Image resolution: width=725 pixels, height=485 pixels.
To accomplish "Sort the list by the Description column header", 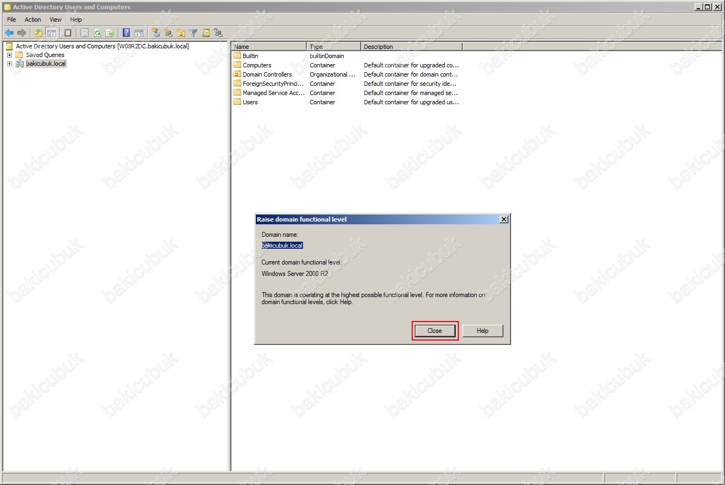I will pos(412,47).
